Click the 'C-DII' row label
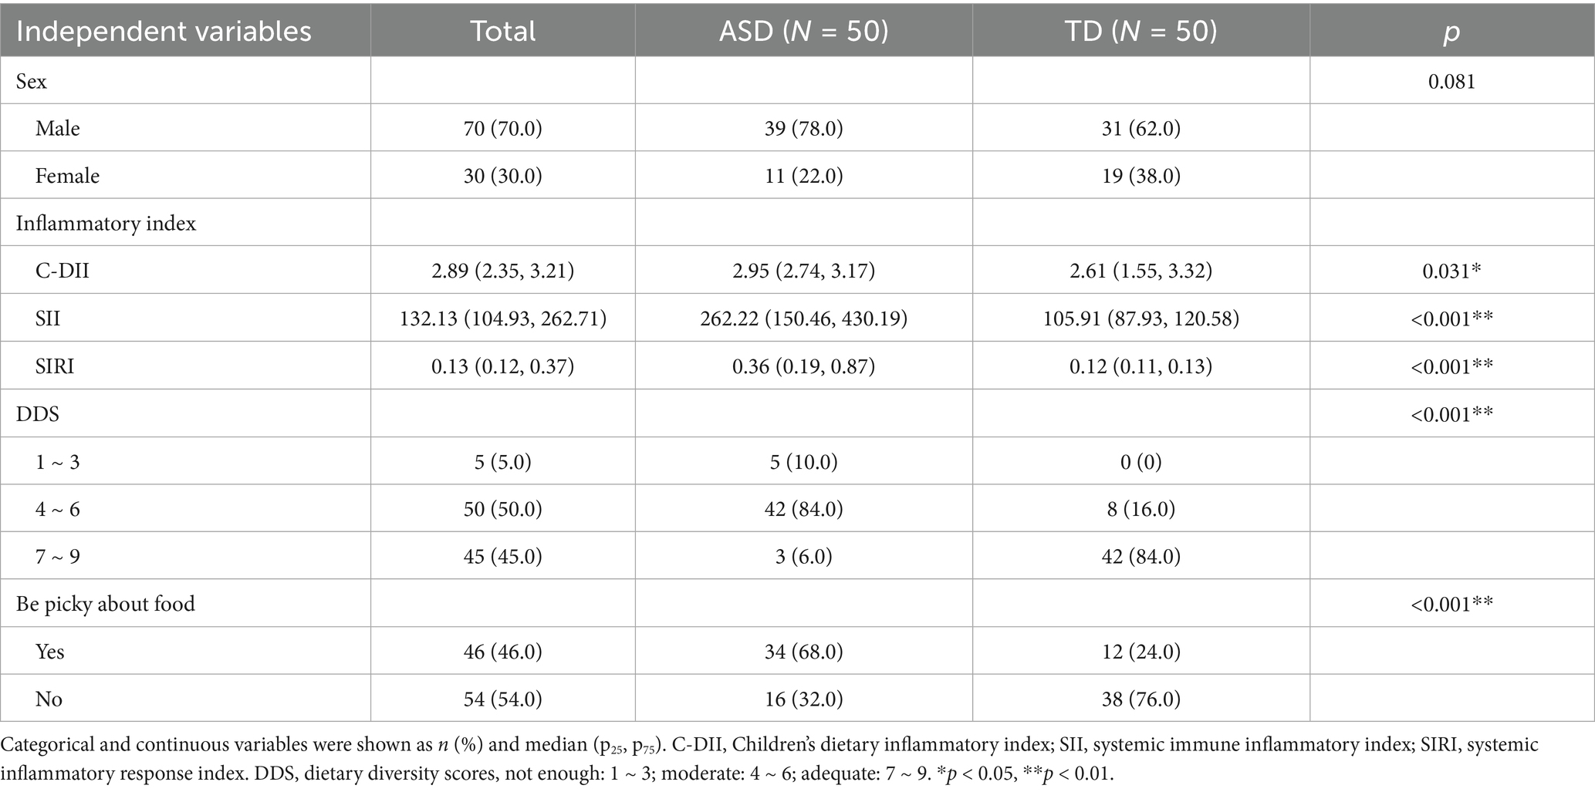Image resolution: width=1595 pixels, height=792 pixels. click(62, 271)
